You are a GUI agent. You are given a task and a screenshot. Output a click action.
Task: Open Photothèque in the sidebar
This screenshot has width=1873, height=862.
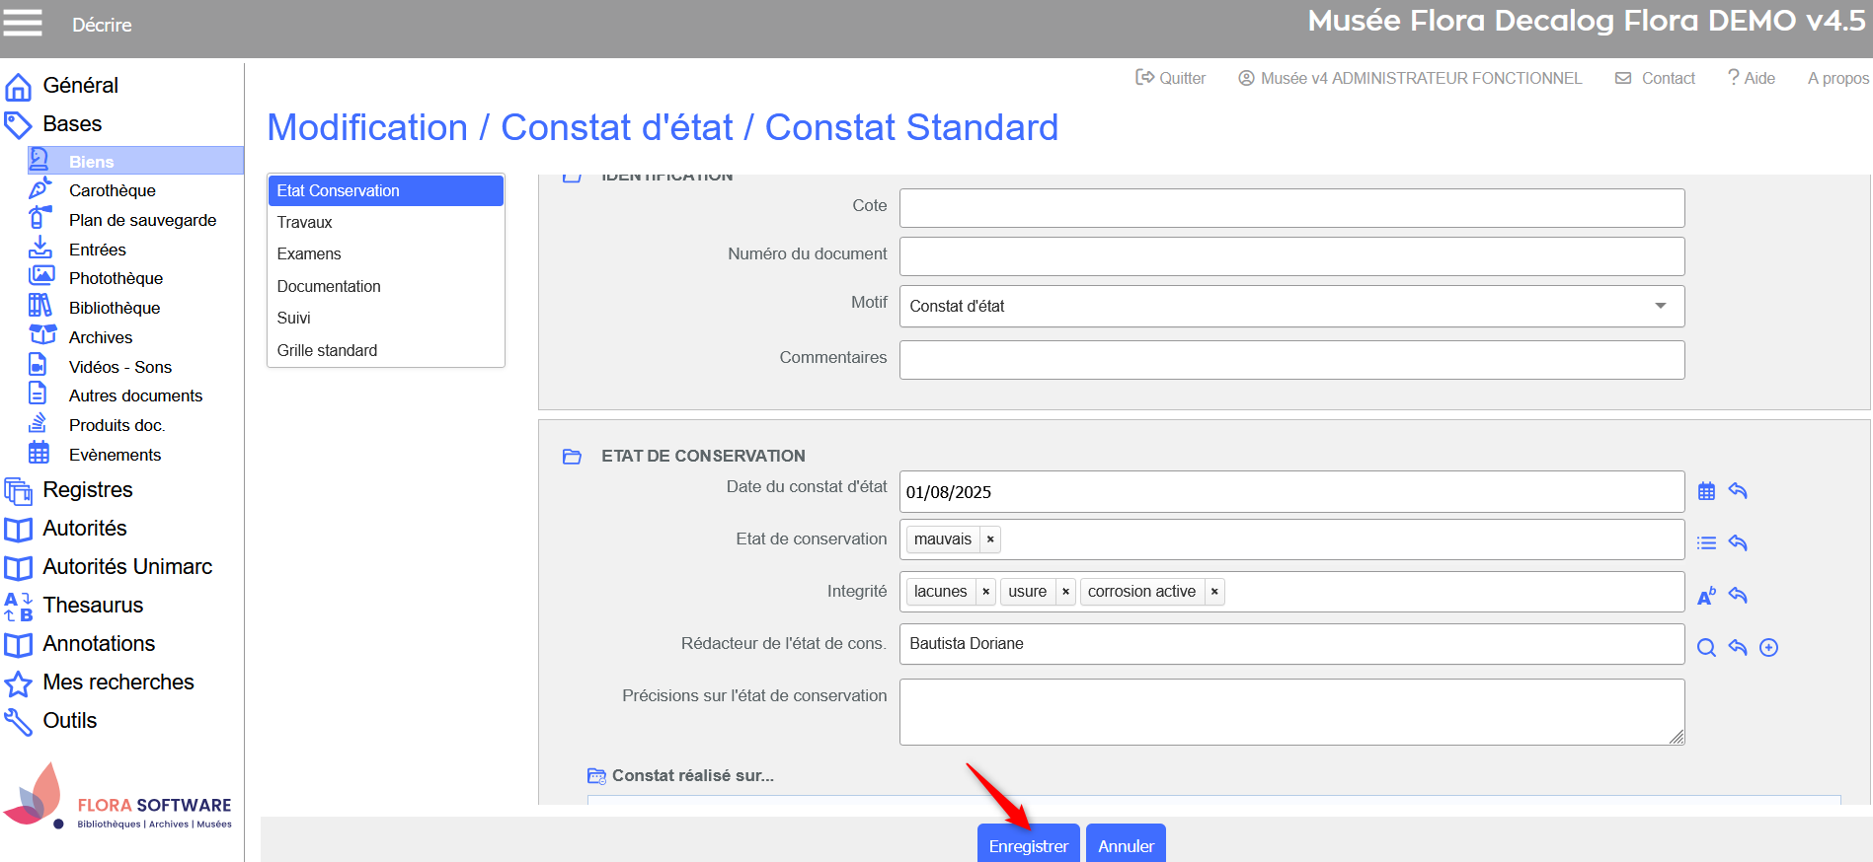point(116,279)
